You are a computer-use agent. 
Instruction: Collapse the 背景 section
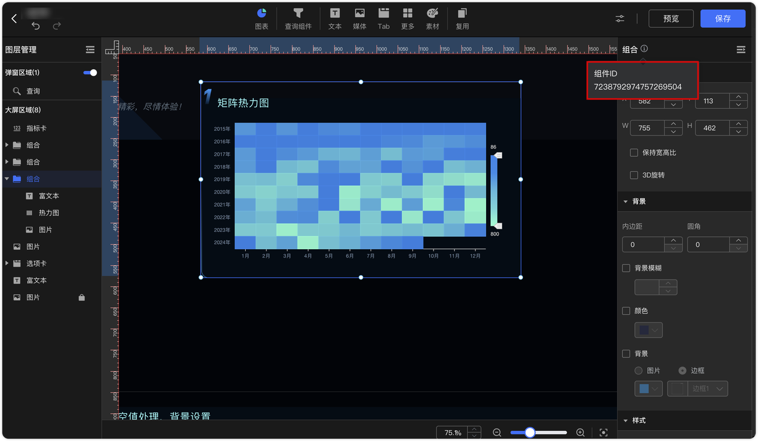click(625, 201)
